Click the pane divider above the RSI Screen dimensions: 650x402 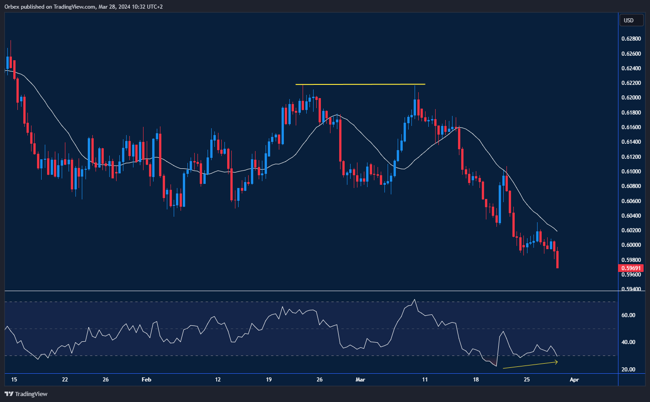[x=311, y=291]
